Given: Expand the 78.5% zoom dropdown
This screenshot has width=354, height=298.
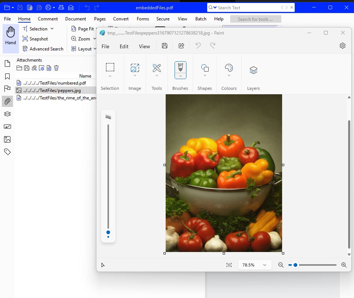Looking at the screenshot, I should coord(264,265).
